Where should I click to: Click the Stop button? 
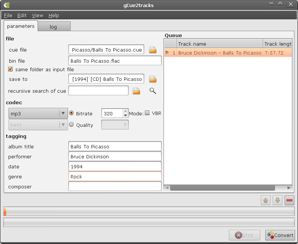coord(244,235)
